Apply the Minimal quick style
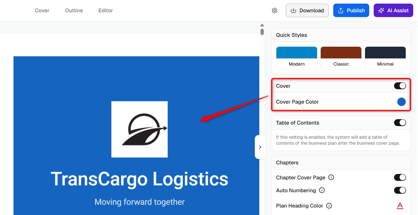Viewport: 418px width, 215px height. (x=385, y=58)
